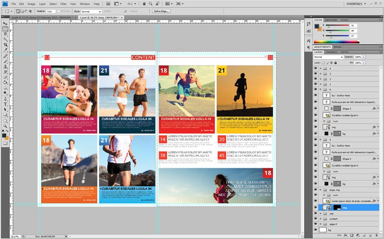Create new adjustment layer from panel bottom

358,235
